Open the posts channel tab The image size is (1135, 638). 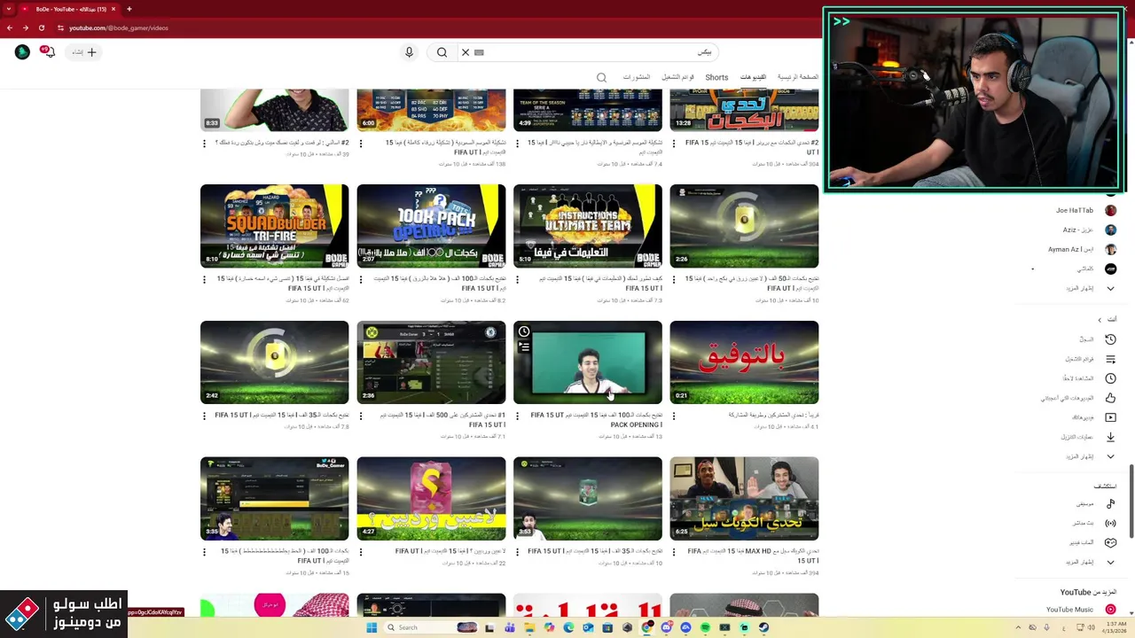[x=636, y=77]
